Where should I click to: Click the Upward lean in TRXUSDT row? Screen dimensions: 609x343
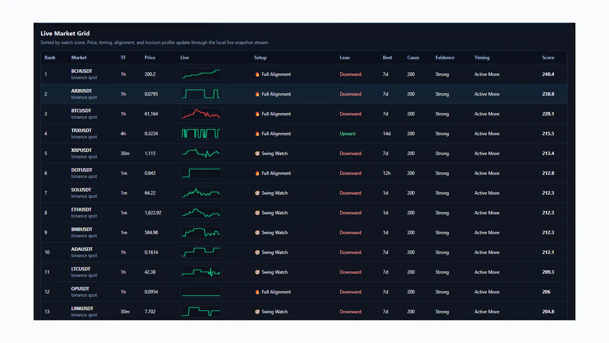tap(348, 134)
